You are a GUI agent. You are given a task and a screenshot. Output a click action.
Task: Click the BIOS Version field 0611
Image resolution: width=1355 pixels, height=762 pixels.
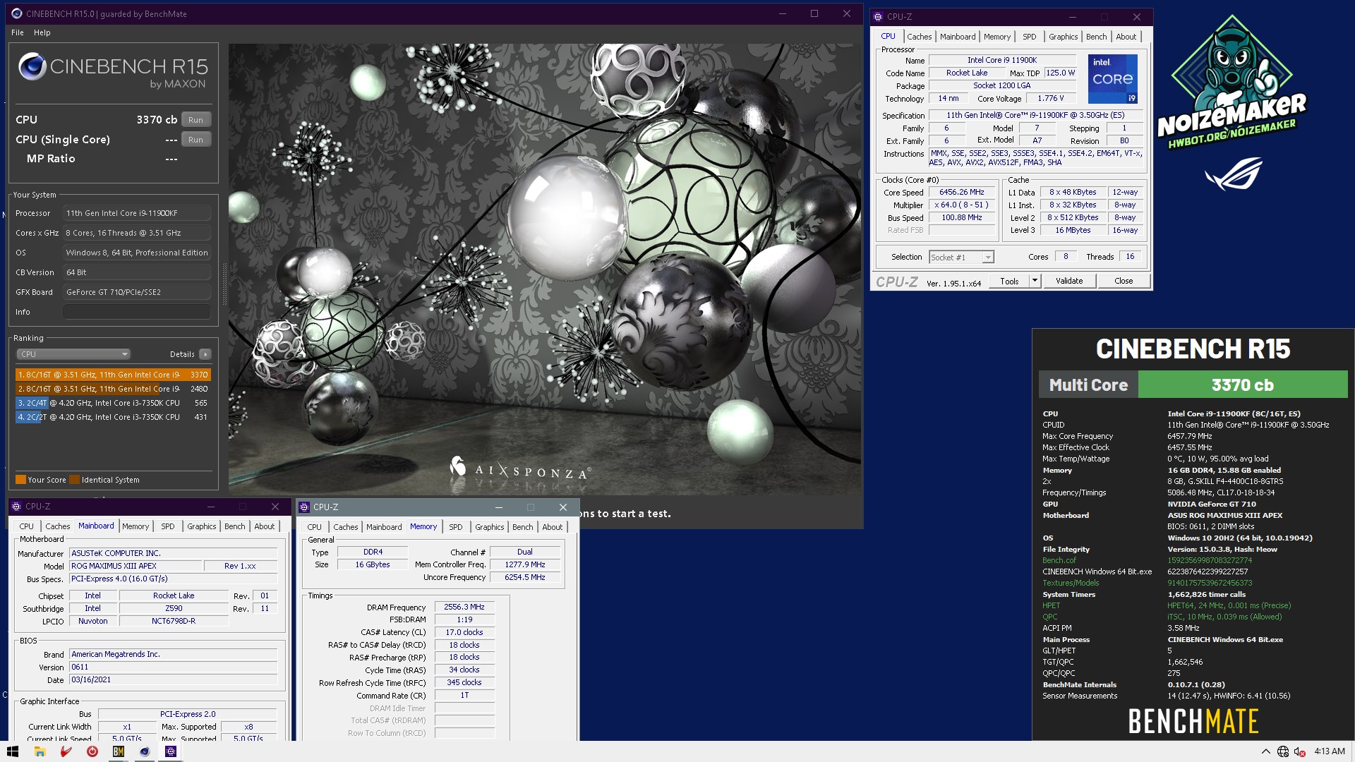tap(174, 667)
